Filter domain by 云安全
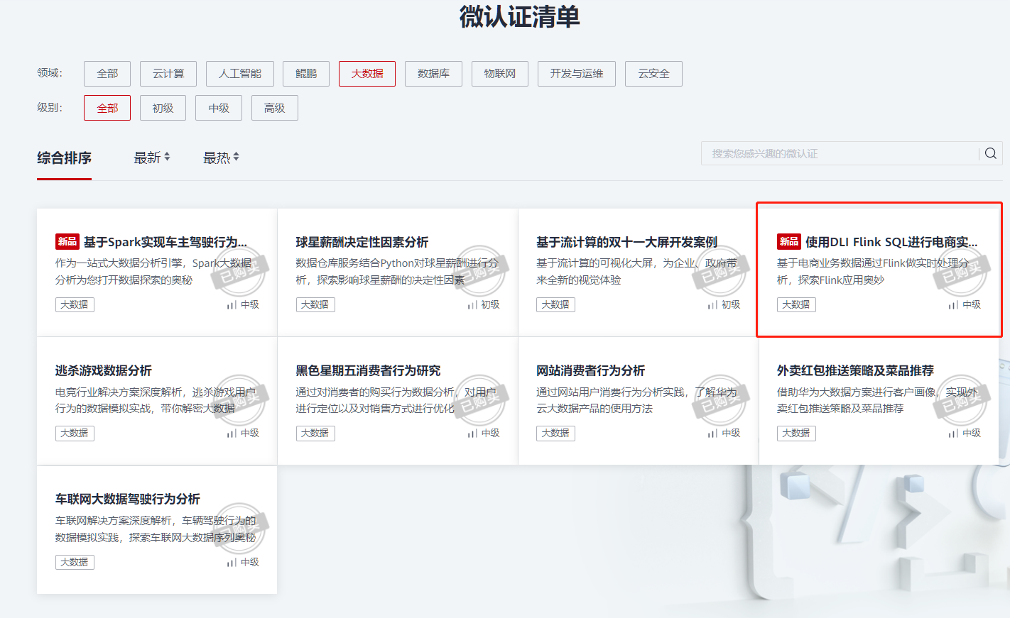Viewport: 1010px width, 618px height. (653, 74)
